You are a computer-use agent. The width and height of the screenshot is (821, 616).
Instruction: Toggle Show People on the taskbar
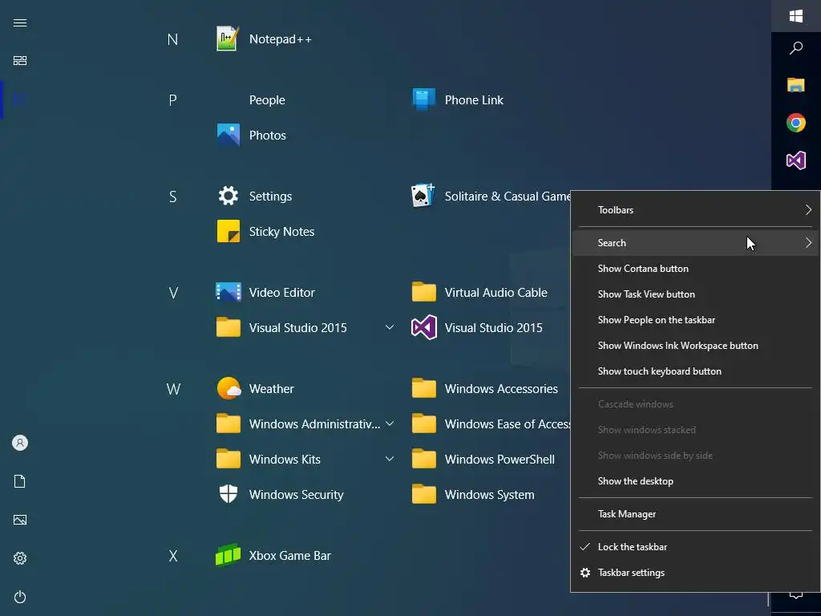click(x=695, y=320)
